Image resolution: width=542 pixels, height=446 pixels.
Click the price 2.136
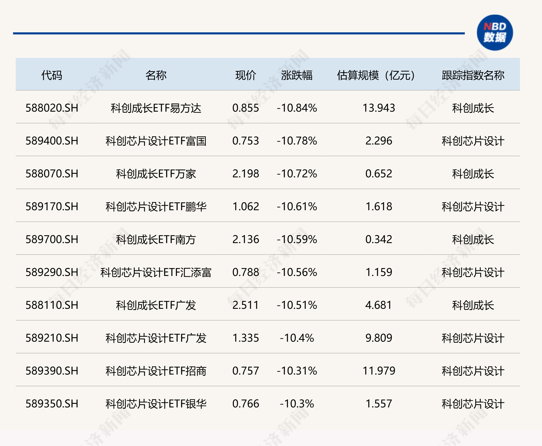(246, 239)
